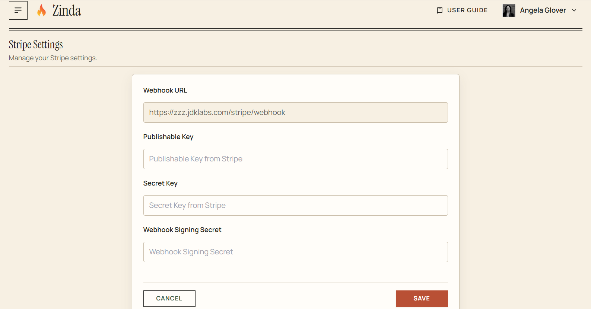Click the User Guide book icon

click(439, 10)
